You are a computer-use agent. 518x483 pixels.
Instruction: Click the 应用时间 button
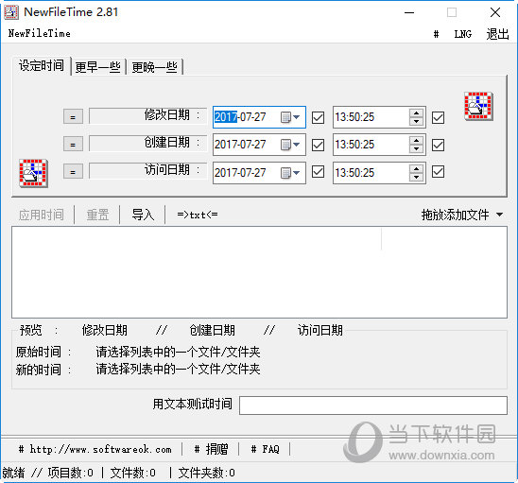point(42,215)
